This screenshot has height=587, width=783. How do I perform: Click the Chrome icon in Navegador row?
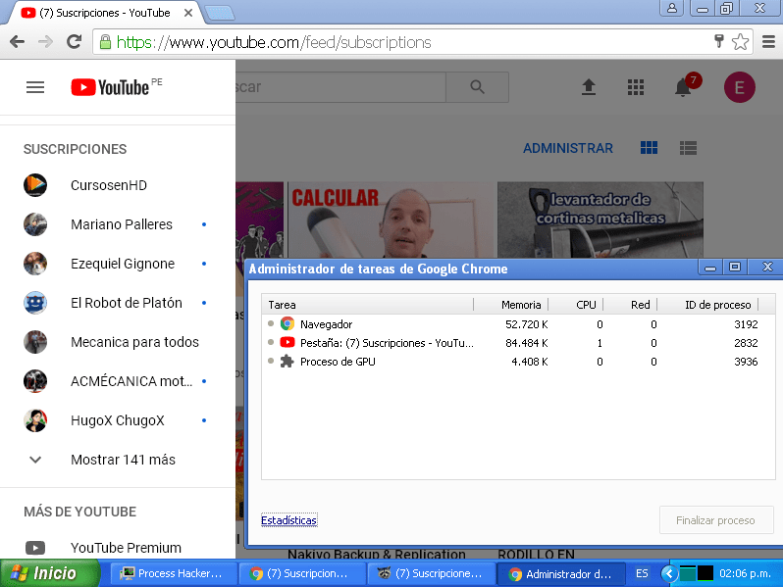[287, 323]
